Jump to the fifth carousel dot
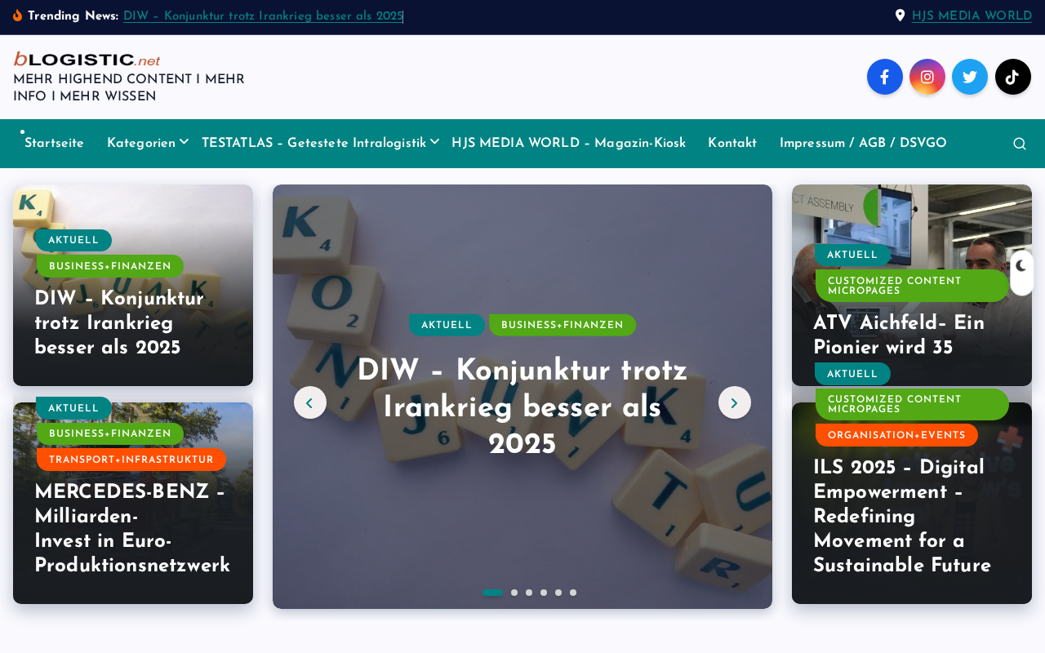Screen dimensions: 1045x653 coord(558,593)
